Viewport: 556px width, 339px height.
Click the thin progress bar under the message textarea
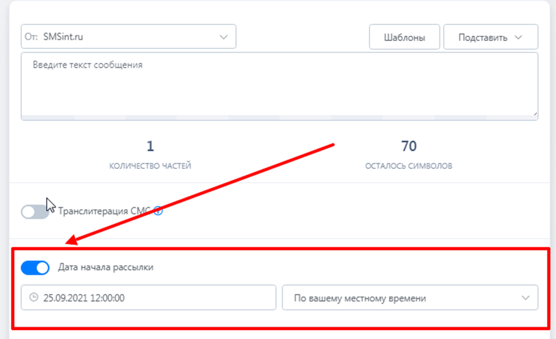pyautogui.click(x=279, y=118)
